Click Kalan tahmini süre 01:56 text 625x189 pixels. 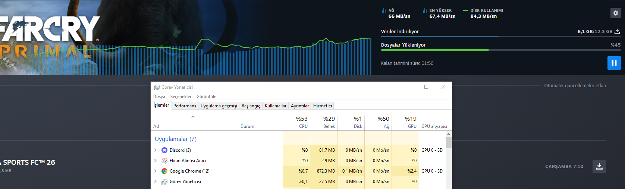coord(407,63)
